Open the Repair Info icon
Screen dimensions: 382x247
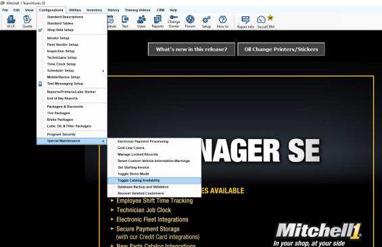pyautogui.click(x=245, y=22)
